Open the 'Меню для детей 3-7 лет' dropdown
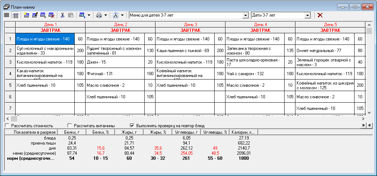Image resolution: width=377 pixels, height=176 pixels. tap(245, 15)
